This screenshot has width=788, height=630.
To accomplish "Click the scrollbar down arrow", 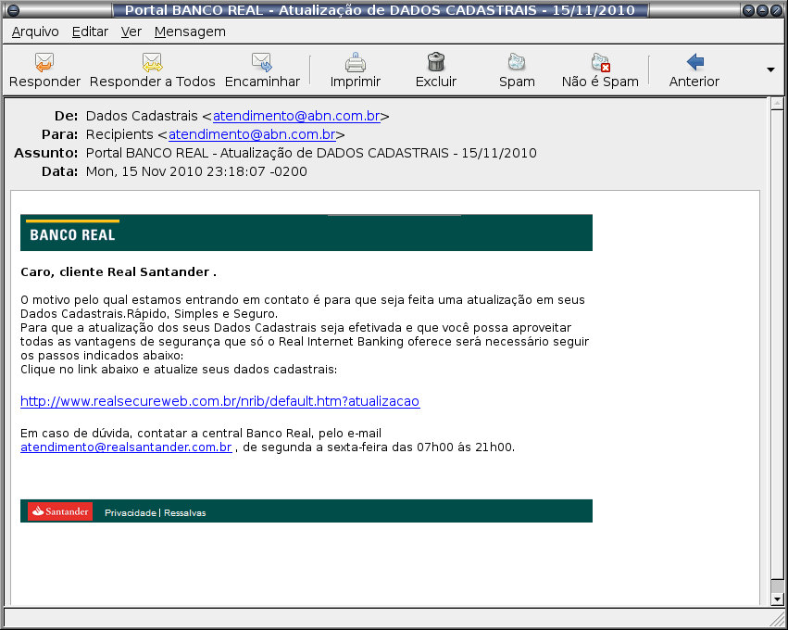I will 777,598.
